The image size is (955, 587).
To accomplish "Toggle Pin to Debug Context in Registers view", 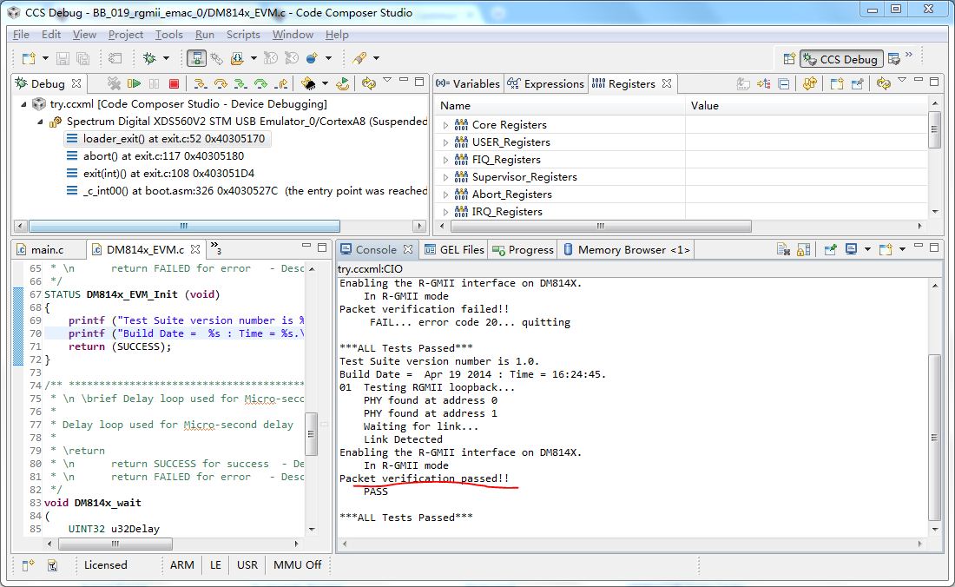I will tap(858, 83).
